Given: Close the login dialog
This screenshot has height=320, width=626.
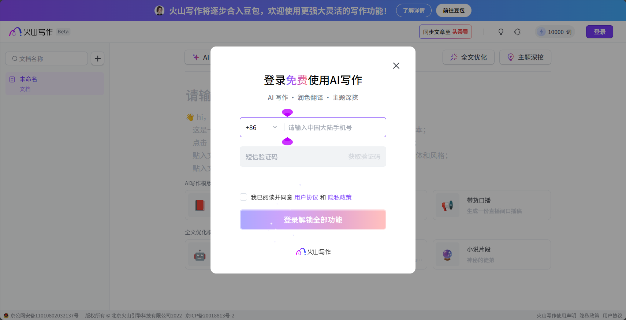Looking at the screenshot, I should (x=396, y=66).
